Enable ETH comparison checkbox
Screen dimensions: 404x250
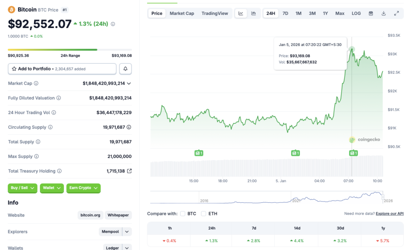pyautogui.click(x=204, y=213)
